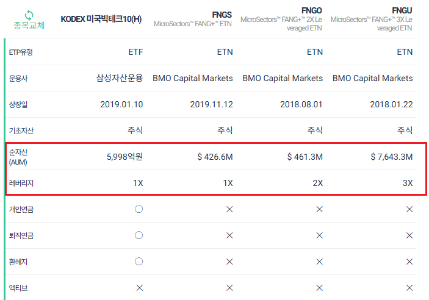Click 상장일 row label
The width and height of the screenshot is (429, 300).
pyautogui.click(x=18, y=104)
